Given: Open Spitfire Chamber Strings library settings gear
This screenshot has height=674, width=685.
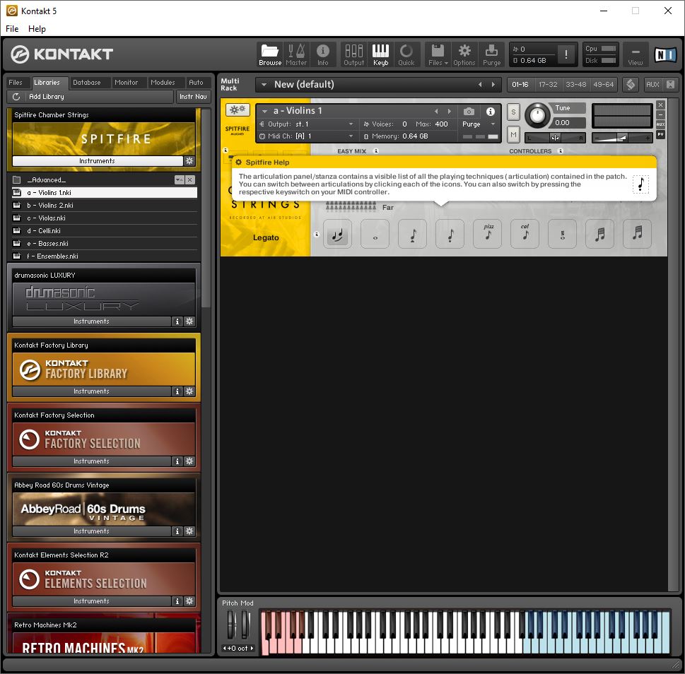Looking at the screenshot, I should pyautogui.click(x=189, y=160).
